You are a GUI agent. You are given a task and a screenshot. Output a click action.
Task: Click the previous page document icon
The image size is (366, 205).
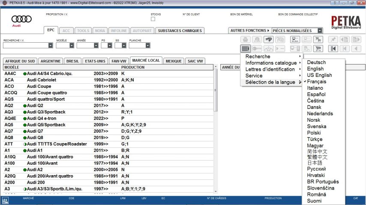pyautogui.click(x=345, y=40)
